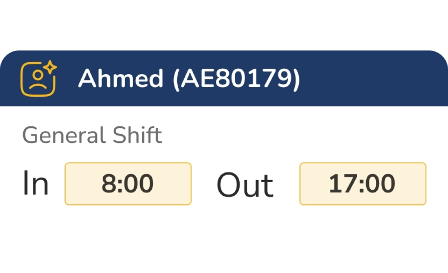Screen dimensions: 448x273
Task: Click the attendance badge icon in the header
Action: (x=37, y=79)
